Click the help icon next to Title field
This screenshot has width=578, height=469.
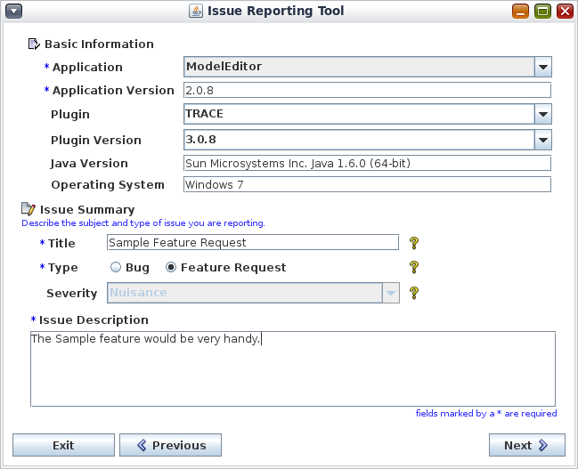413,243
